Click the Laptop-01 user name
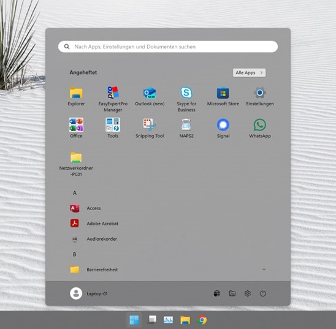336x329 pixels. pyautogui.click(x=97, y=293)
